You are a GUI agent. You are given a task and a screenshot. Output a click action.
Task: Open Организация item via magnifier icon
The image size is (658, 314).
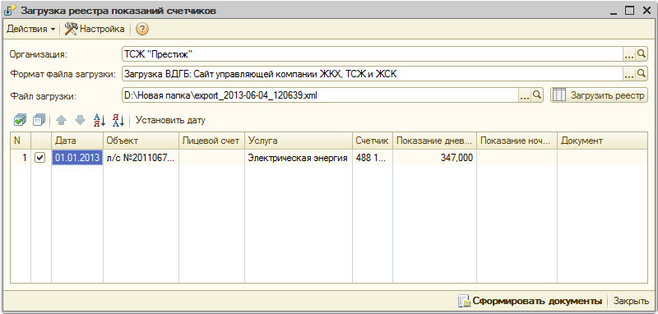[641, 54]
